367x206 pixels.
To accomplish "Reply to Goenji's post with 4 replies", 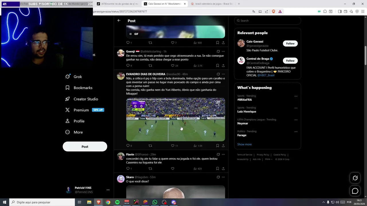I will (x=128, y=66).
